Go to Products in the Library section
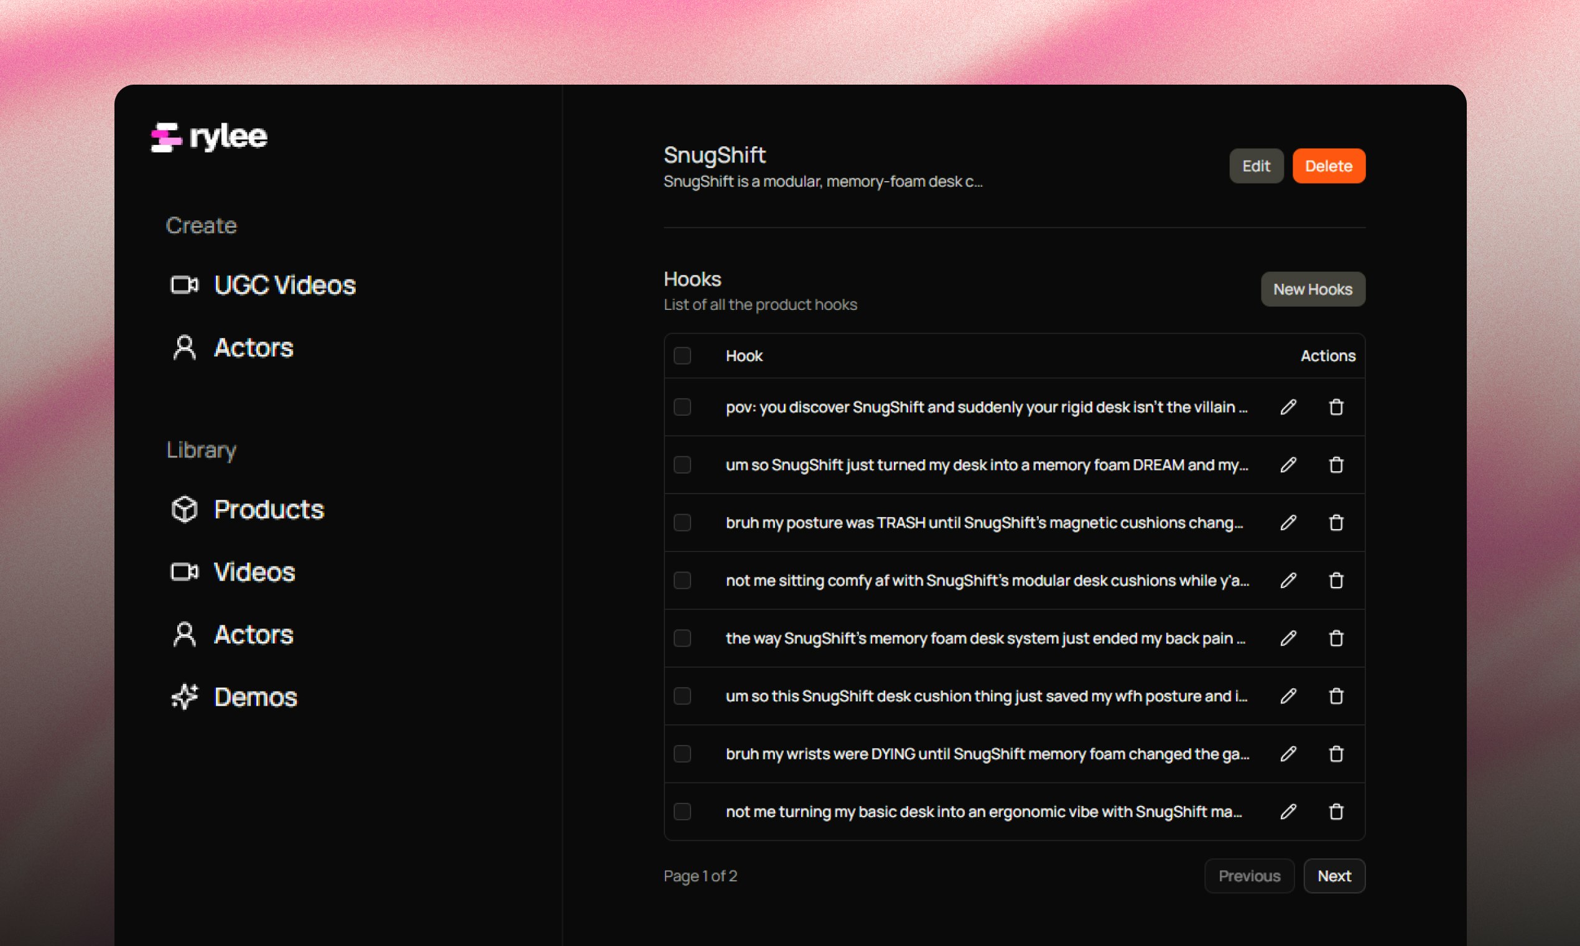Image resolution: width=1580 pixels, height=946 pixels. coord(248,509)
